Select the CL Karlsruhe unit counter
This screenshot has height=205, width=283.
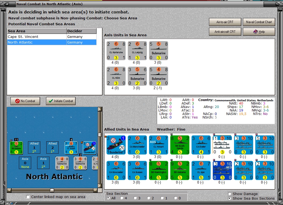click(116, 51)
